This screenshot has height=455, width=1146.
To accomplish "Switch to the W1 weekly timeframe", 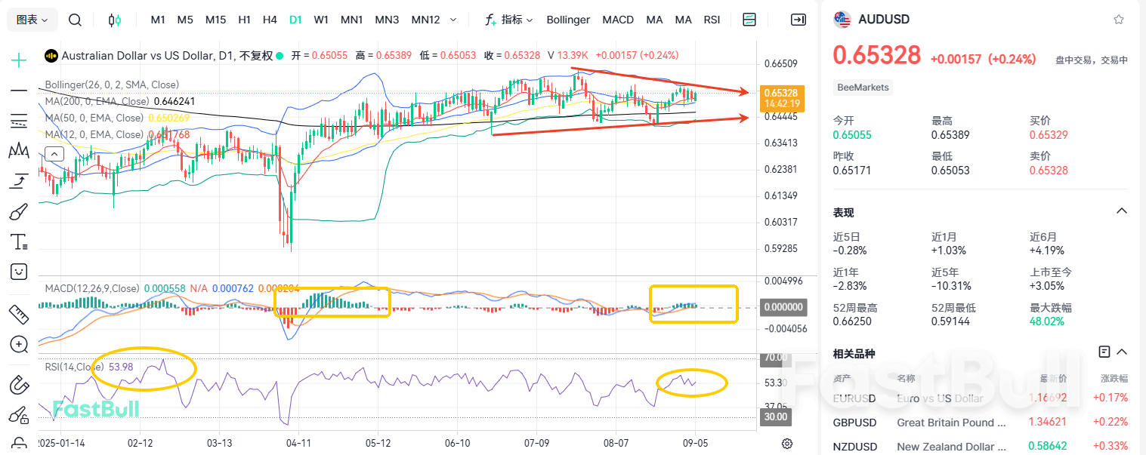I will (x=321, y=20).
